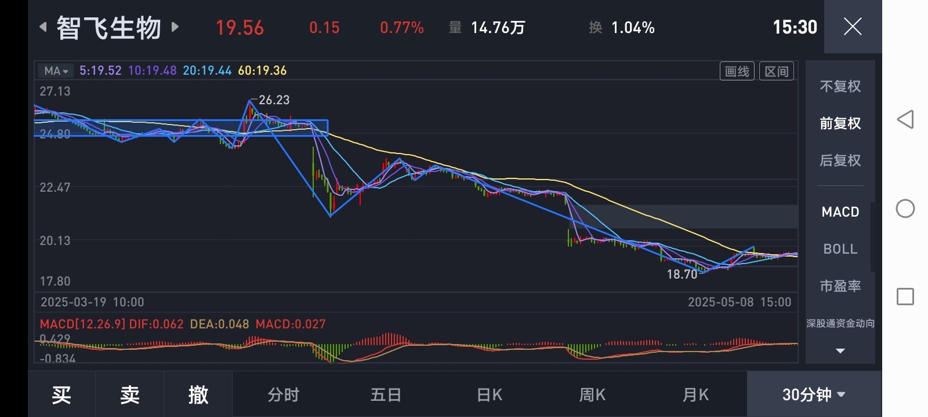Tap Android home circle navigation button
928x417 pixels.
click(x=905, y=209)
